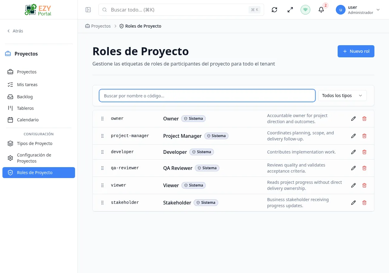Click the refresh icon in top bar
Viewport: 389px width, 273px height.
274,10
